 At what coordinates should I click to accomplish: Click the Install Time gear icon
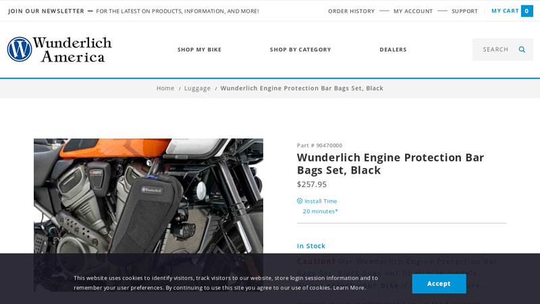click(300, 201)
